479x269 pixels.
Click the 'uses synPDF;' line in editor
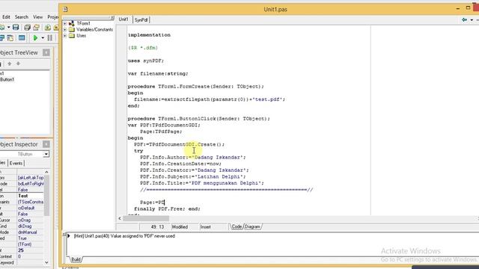146,61
